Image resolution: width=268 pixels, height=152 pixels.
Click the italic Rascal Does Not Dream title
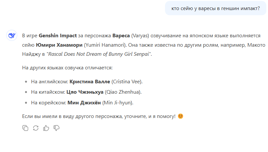pos(99,54)
